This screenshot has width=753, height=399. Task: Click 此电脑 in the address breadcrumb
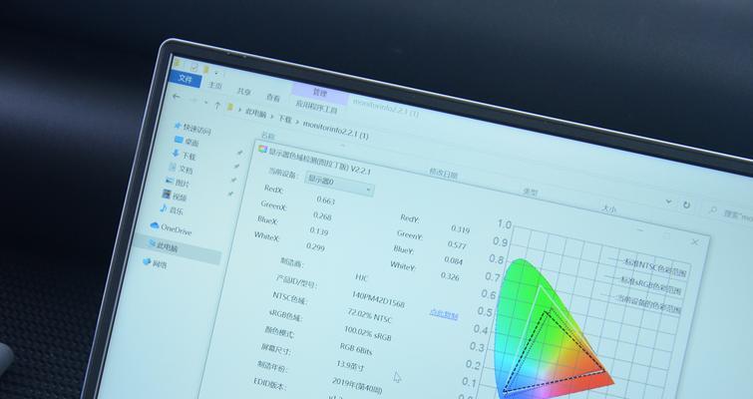click(255, 113)
